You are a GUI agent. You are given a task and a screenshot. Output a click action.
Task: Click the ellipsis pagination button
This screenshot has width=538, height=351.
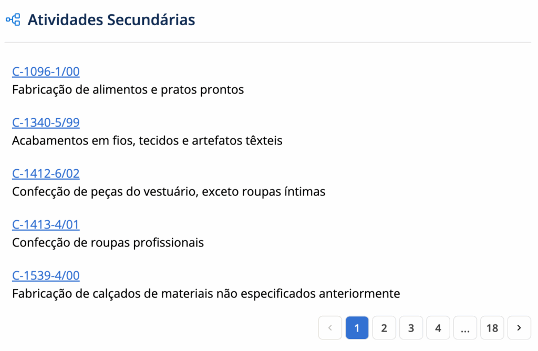click(465, 328)
